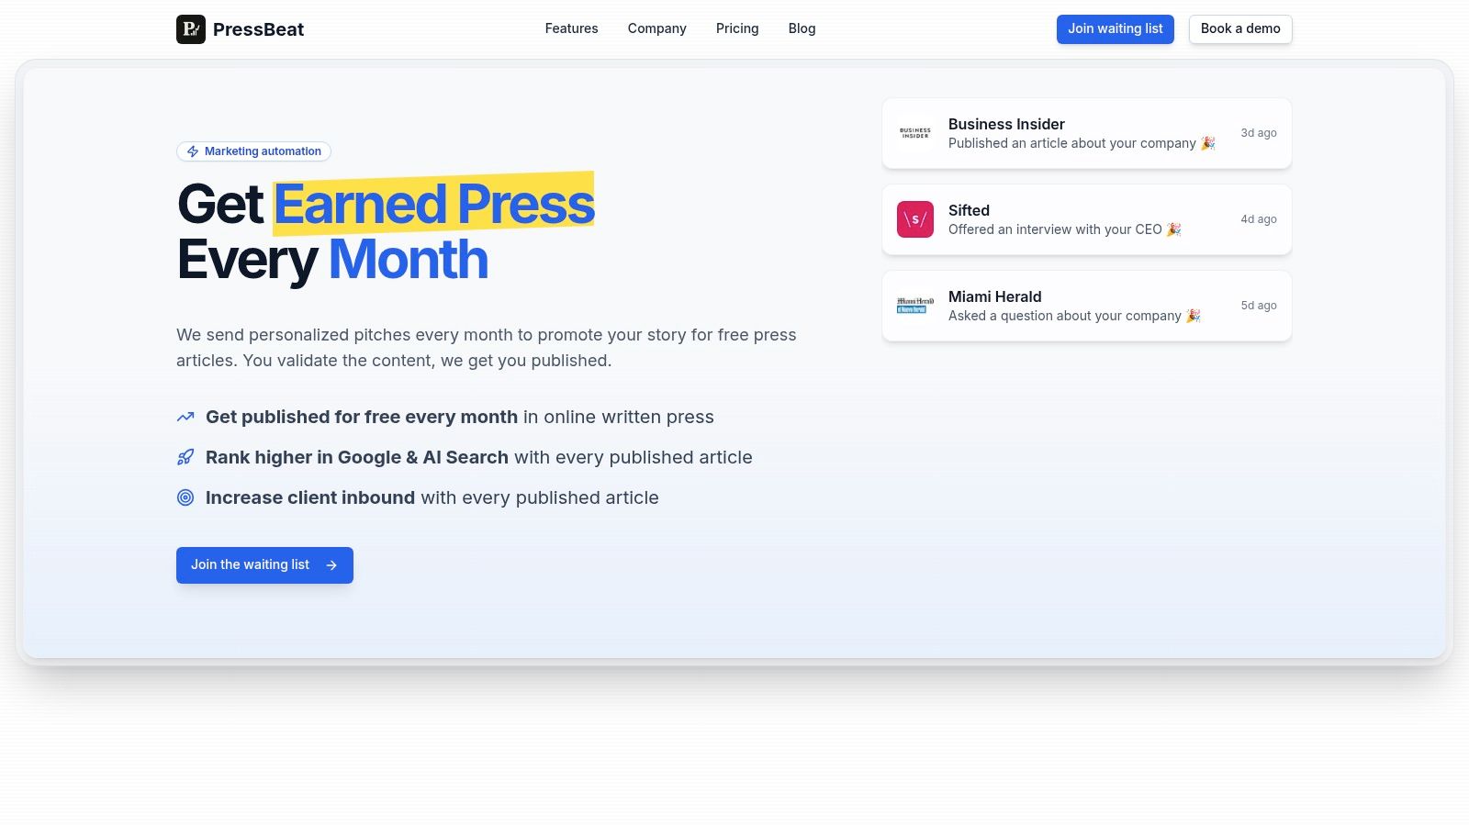The height and width of the screenshot is (826, 1469).
Task: Open the Company nav item
Action: coord(656,28)
